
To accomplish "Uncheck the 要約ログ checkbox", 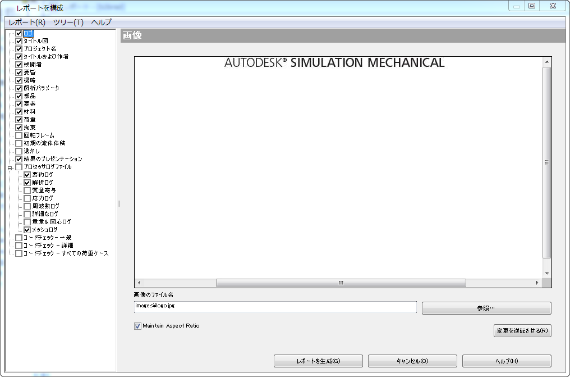I will pos(27,175).
